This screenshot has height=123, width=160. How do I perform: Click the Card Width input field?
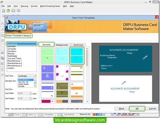point(24,93)
